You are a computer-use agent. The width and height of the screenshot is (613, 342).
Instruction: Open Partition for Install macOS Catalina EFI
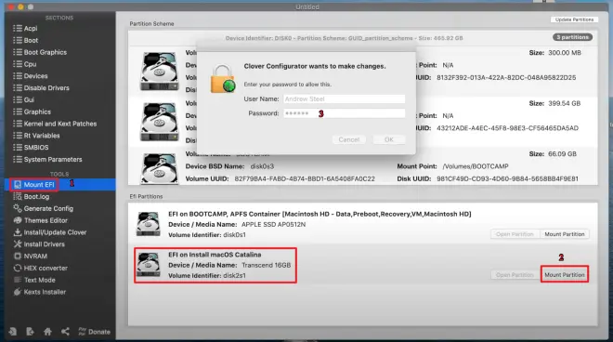pyautogui.click(x=515, y=275)
